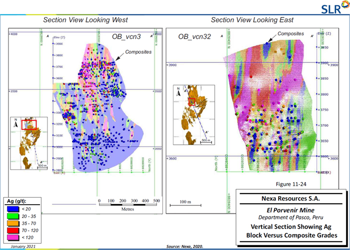Click the '70 - 120' legend range text
Image resolution: width=350 pixels, height=250 pixels.
click(x=30, y=231)
